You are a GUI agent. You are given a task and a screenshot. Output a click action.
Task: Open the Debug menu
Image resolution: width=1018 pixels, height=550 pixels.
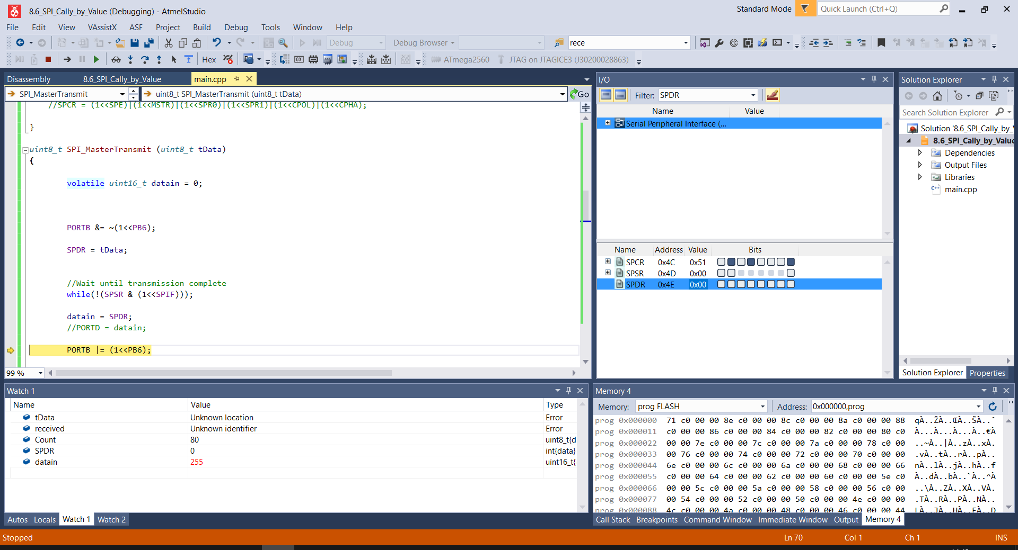tap(236, 28)
